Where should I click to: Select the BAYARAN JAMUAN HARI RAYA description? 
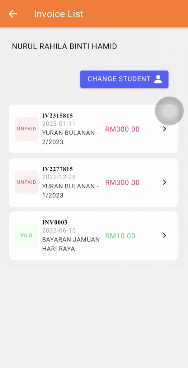click(x=71, y=244)
